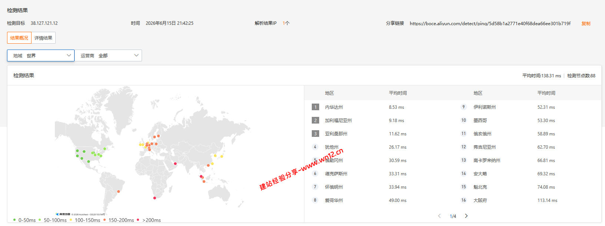605x226 pixels.
Task: Click the >200ms legend entry
Action: tap(149, 220)
